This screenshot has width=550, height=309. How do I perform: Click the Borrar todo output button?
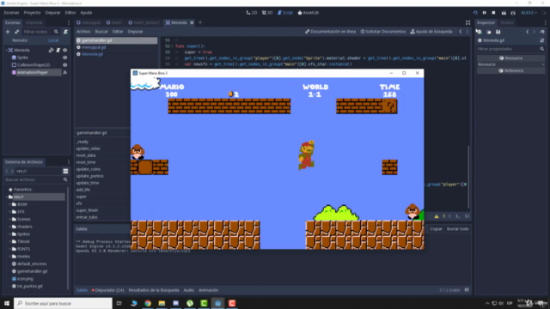pyautogui.click(x=457, y=229)
